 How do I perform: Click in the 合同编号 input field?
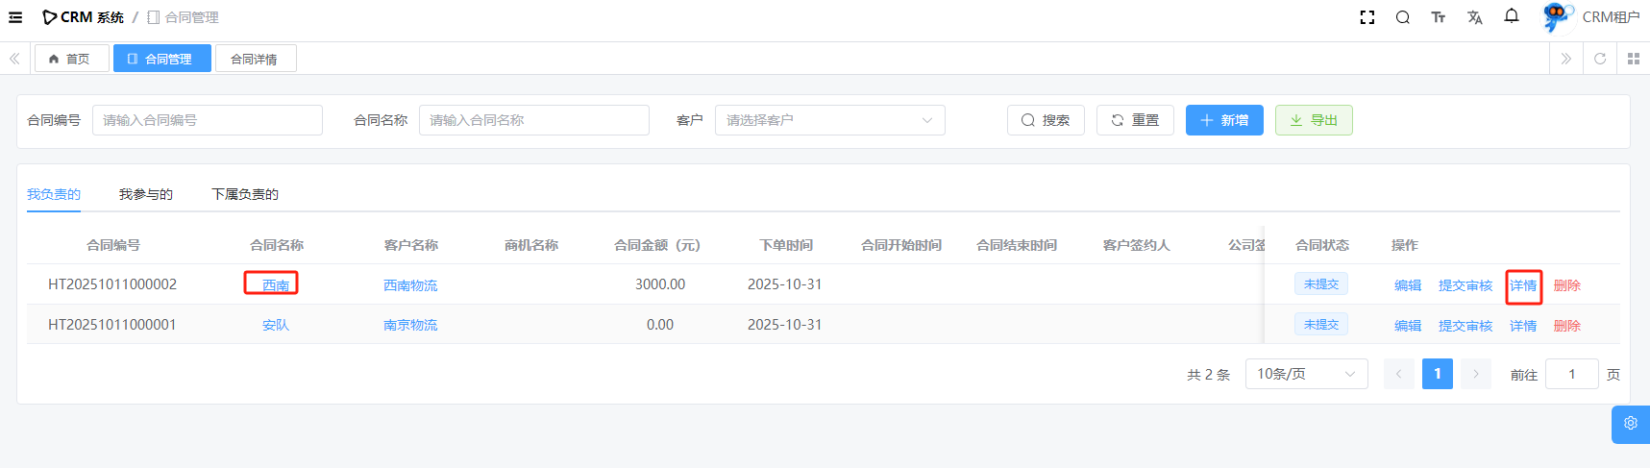pyautogui.click(x=208, y=120)
